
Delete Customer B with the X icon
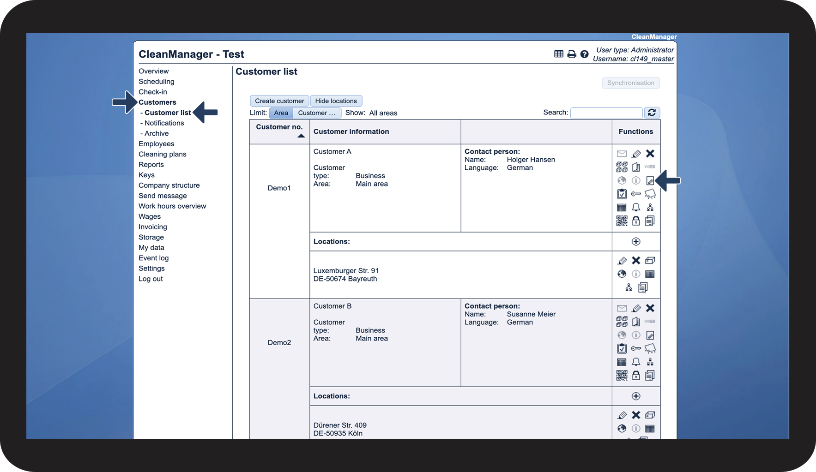click(x=650, y=308)
